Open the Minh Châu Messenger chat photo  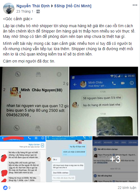tap(104, 101)
